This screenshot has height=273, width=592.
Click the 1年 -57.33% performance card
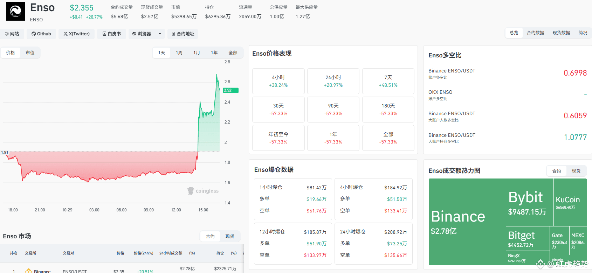click(333, 138)
